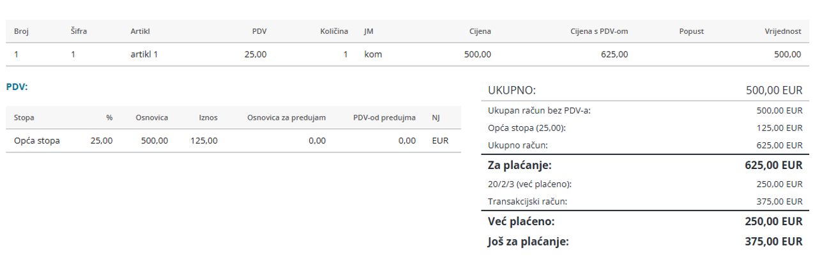The image size is (822, 257).
Task: Click the Količina column header
Action: click(x=334, y=31)
